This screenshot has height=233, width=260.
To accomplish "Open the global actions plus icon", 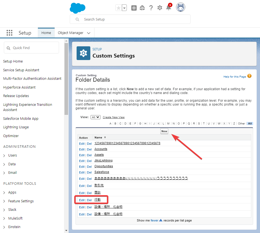I will [134, 8].
